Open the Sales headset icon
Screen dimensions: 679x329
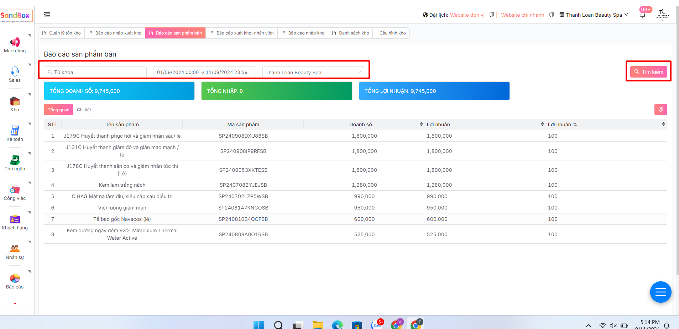[15, 72]
